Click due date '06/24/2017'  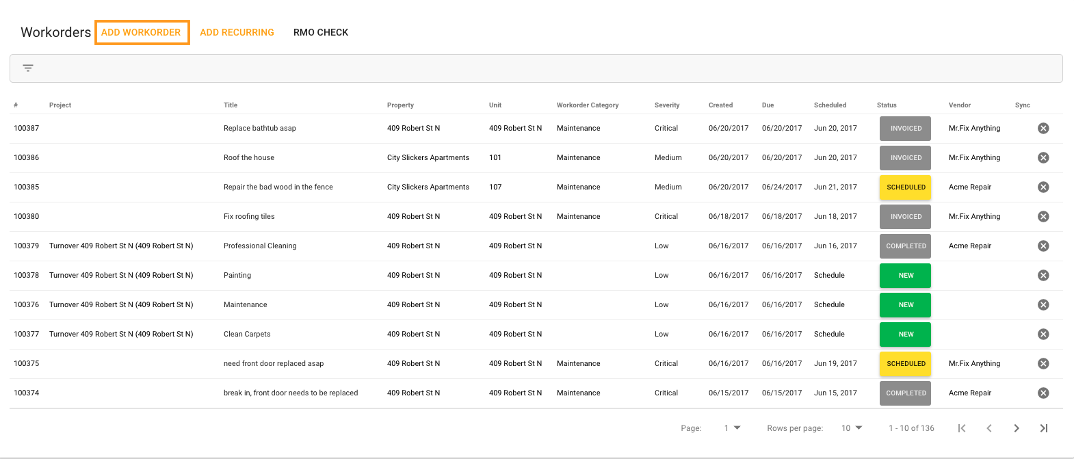(x=782, y=187)
